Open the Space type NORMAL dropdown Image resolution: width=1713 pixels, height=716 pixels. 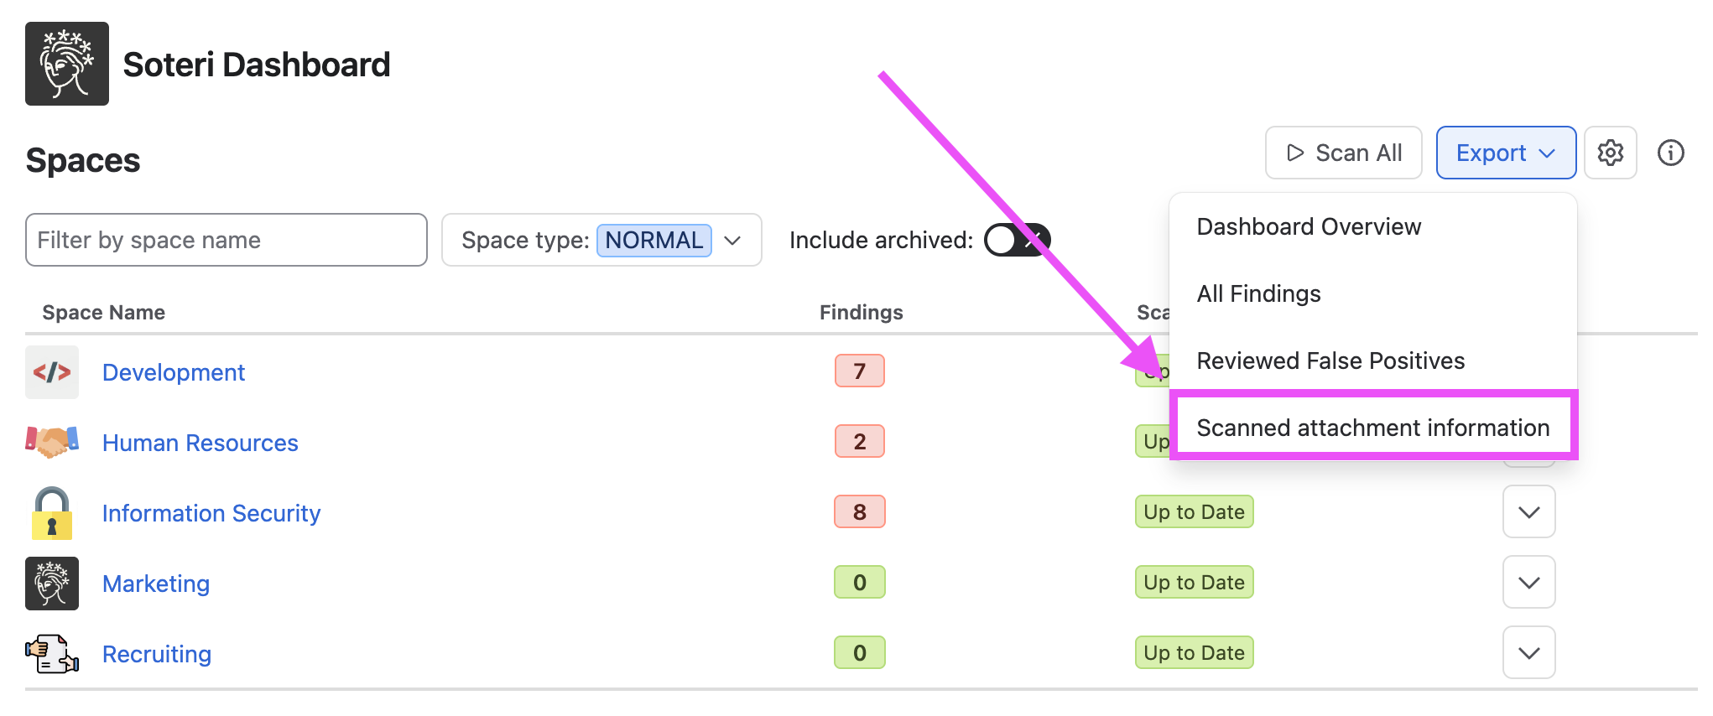601,240
